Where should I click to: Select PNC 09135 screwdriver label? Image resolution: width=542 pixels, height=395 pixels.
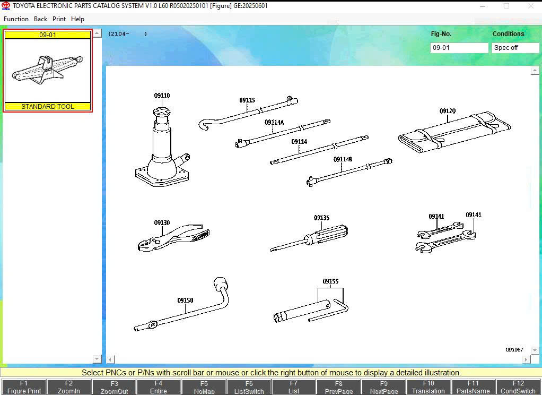click(x=321, y=218)
